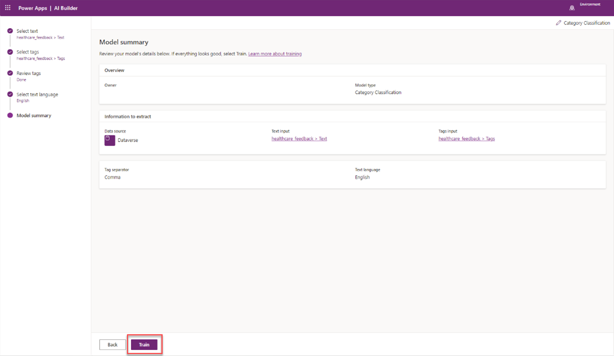Open the healthcare_feedback Text input link
This screenshot has height=356, width=614.
299,139
